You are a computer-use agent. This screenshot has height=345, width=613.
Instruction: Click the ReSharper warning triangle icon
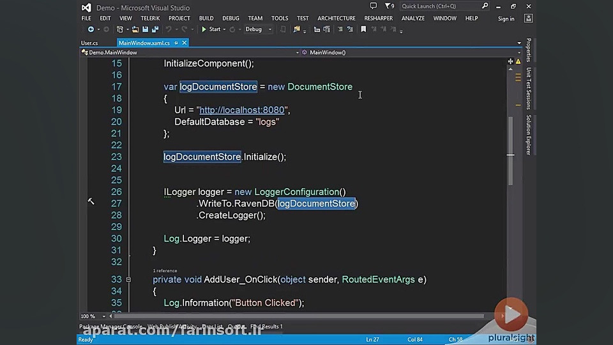click(518, 61)
